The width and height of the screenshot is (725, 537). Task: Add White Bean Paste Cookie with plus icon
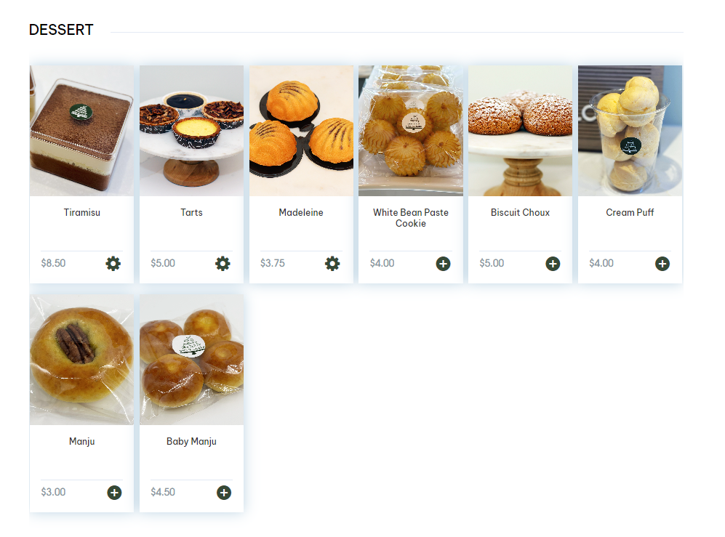[x=443, y=264]
